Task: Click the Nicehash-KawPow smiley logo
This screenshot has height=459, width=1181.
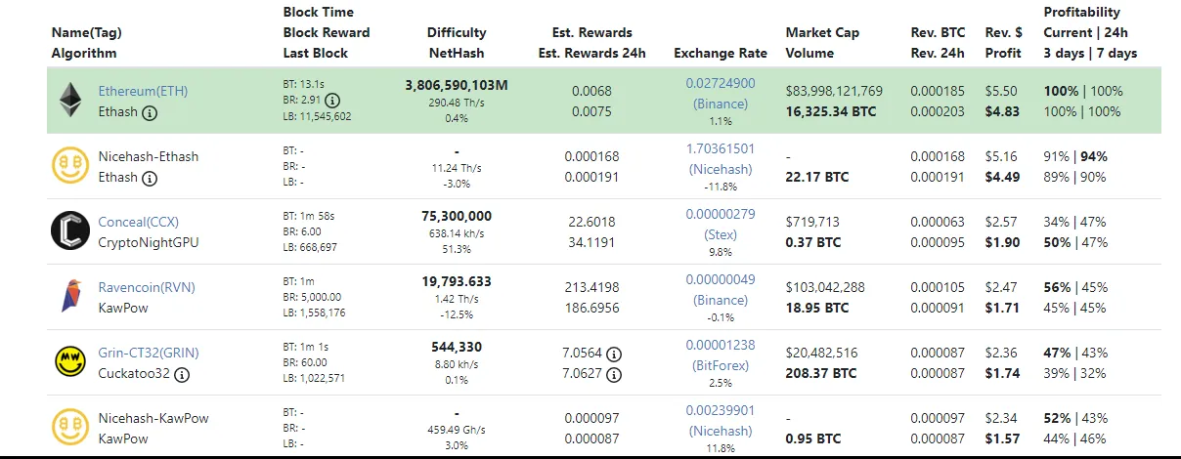Action: [x=69, y=428]
